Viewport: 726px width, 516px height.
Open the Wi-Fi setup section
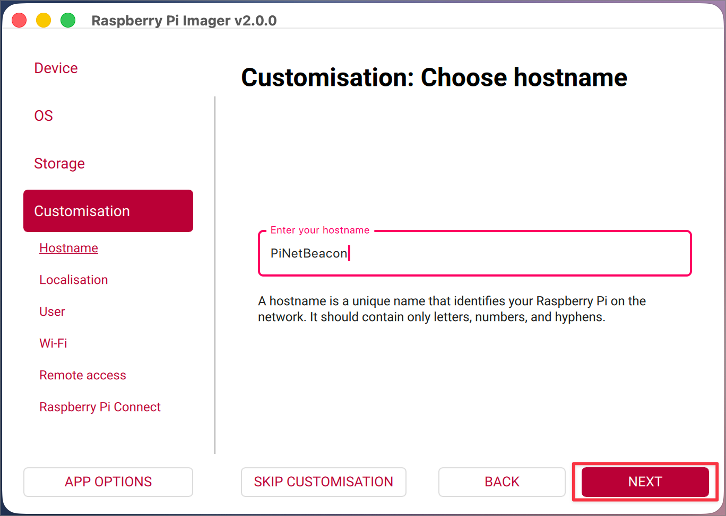point(53,343)
